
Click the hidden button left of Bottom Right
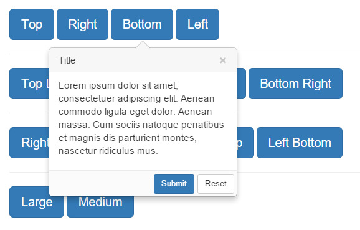pyautogui.click(x=241, y=84)
